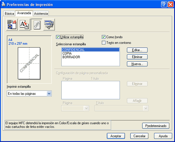Click the Predeterminado button
Viewport: 175px width, 142px height.
pyautogui.click(x=156, y=126)
